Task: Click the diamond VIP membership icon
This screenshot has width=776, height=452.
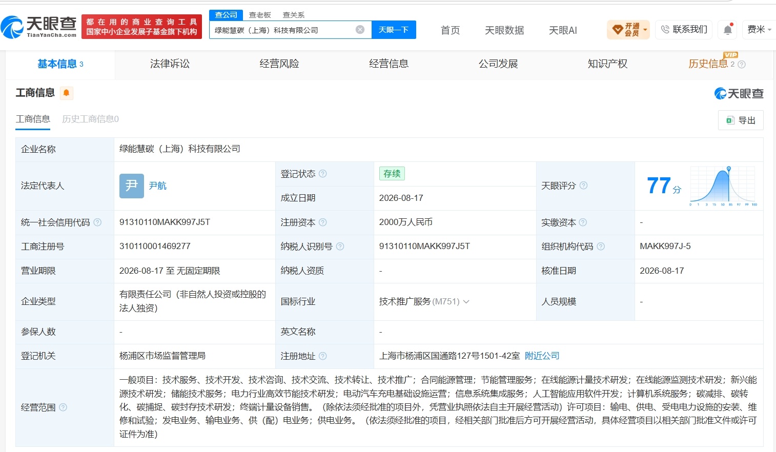Action: tap(618, 30)
